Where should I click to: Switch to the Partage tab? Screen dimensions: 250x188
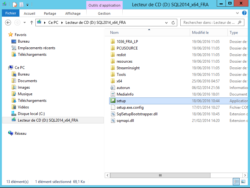(50, 13)
